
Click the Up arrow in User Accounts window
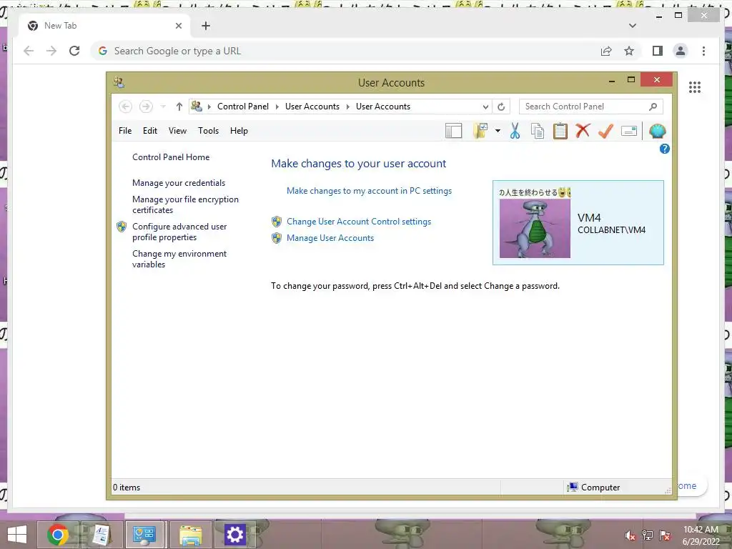coord(179,107)
